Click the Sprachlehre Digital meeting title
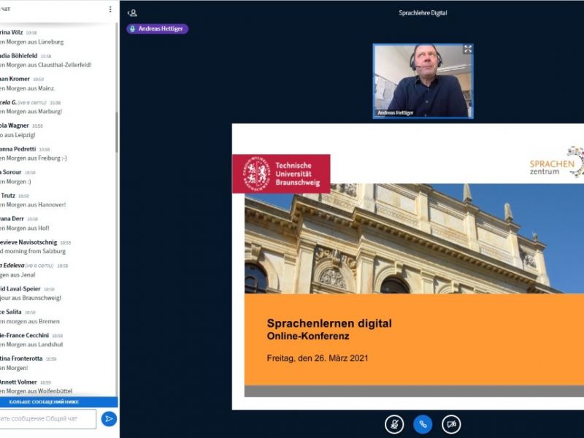 [x=423, y=12]
